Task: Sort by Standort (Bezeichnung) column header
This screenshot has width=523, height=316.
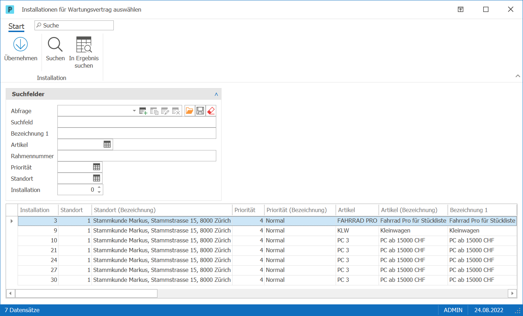Action: click(162, 210)
